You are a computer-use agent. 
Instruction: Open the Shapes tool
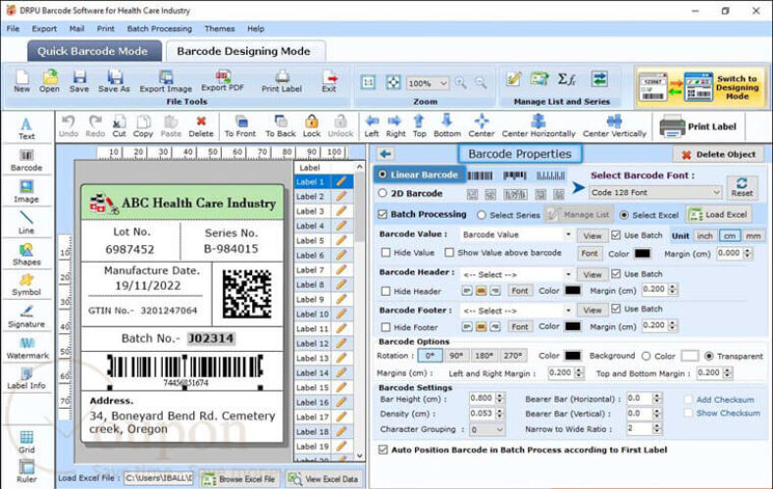(26, 255)
